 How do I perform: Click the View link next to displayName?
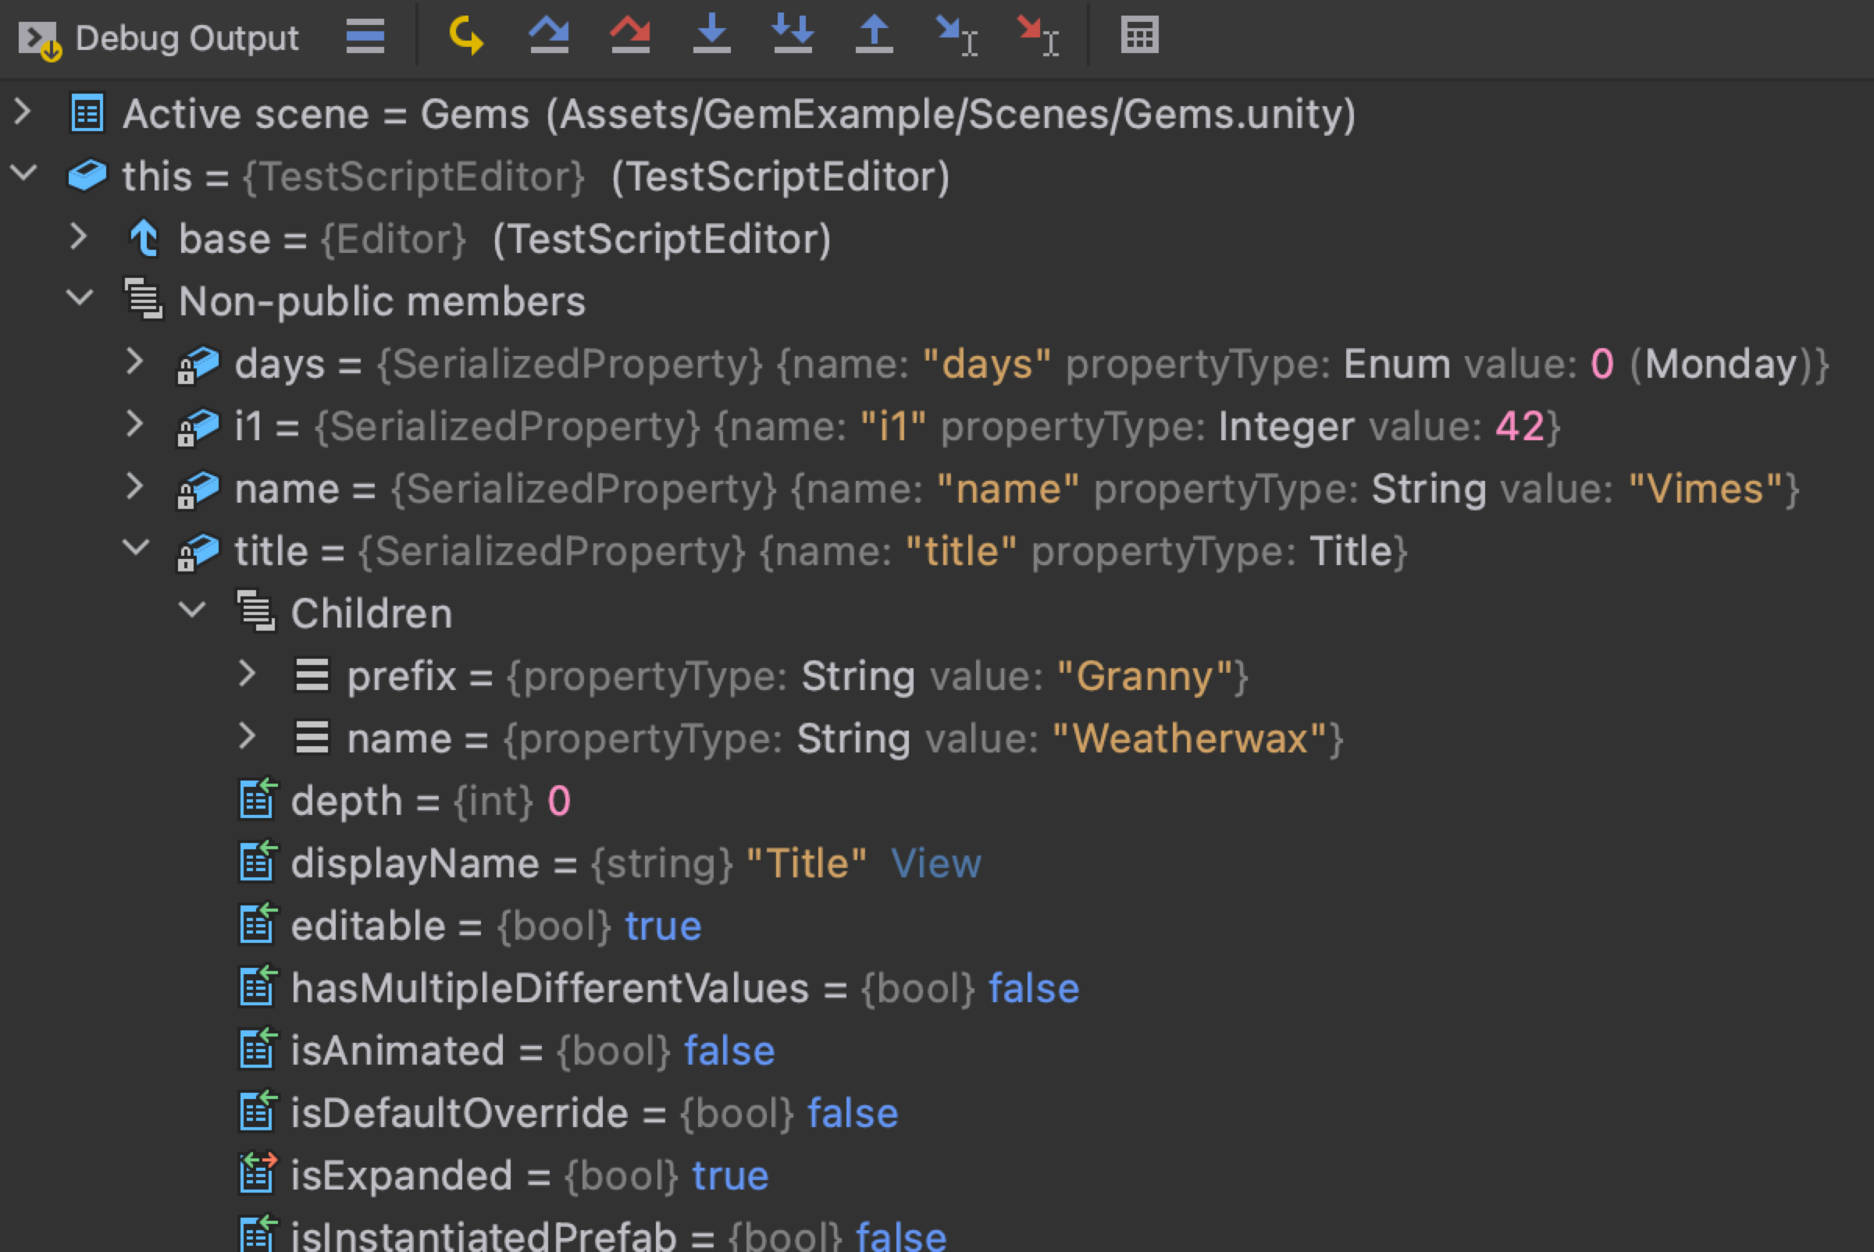935,863
